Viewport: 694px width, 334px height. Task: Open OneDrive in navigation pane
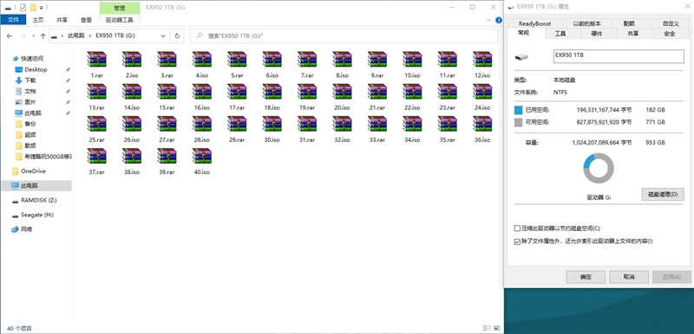[33, 171]
